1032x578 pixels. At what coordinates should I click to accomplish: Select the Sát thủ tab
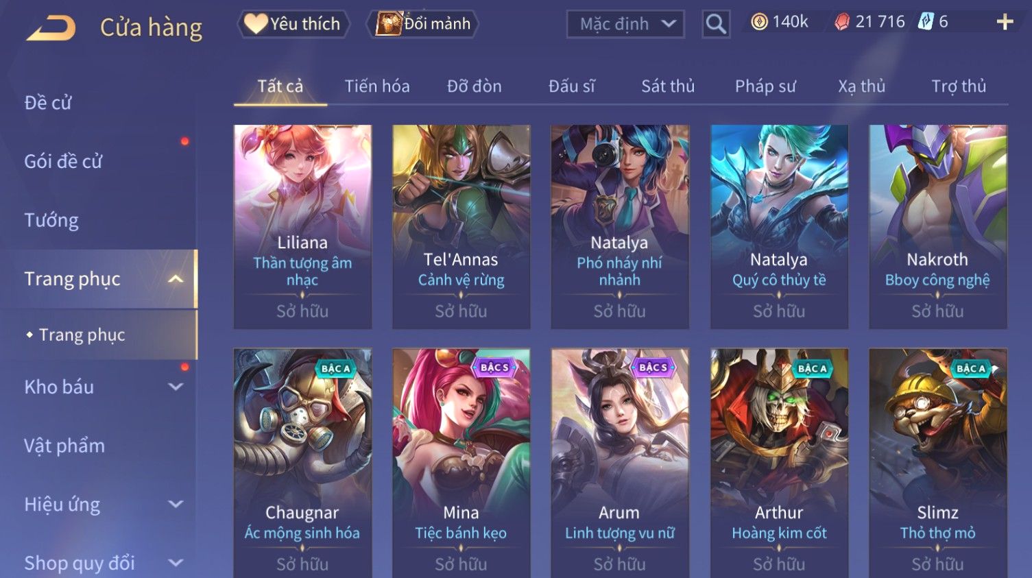tap(668, 86)
